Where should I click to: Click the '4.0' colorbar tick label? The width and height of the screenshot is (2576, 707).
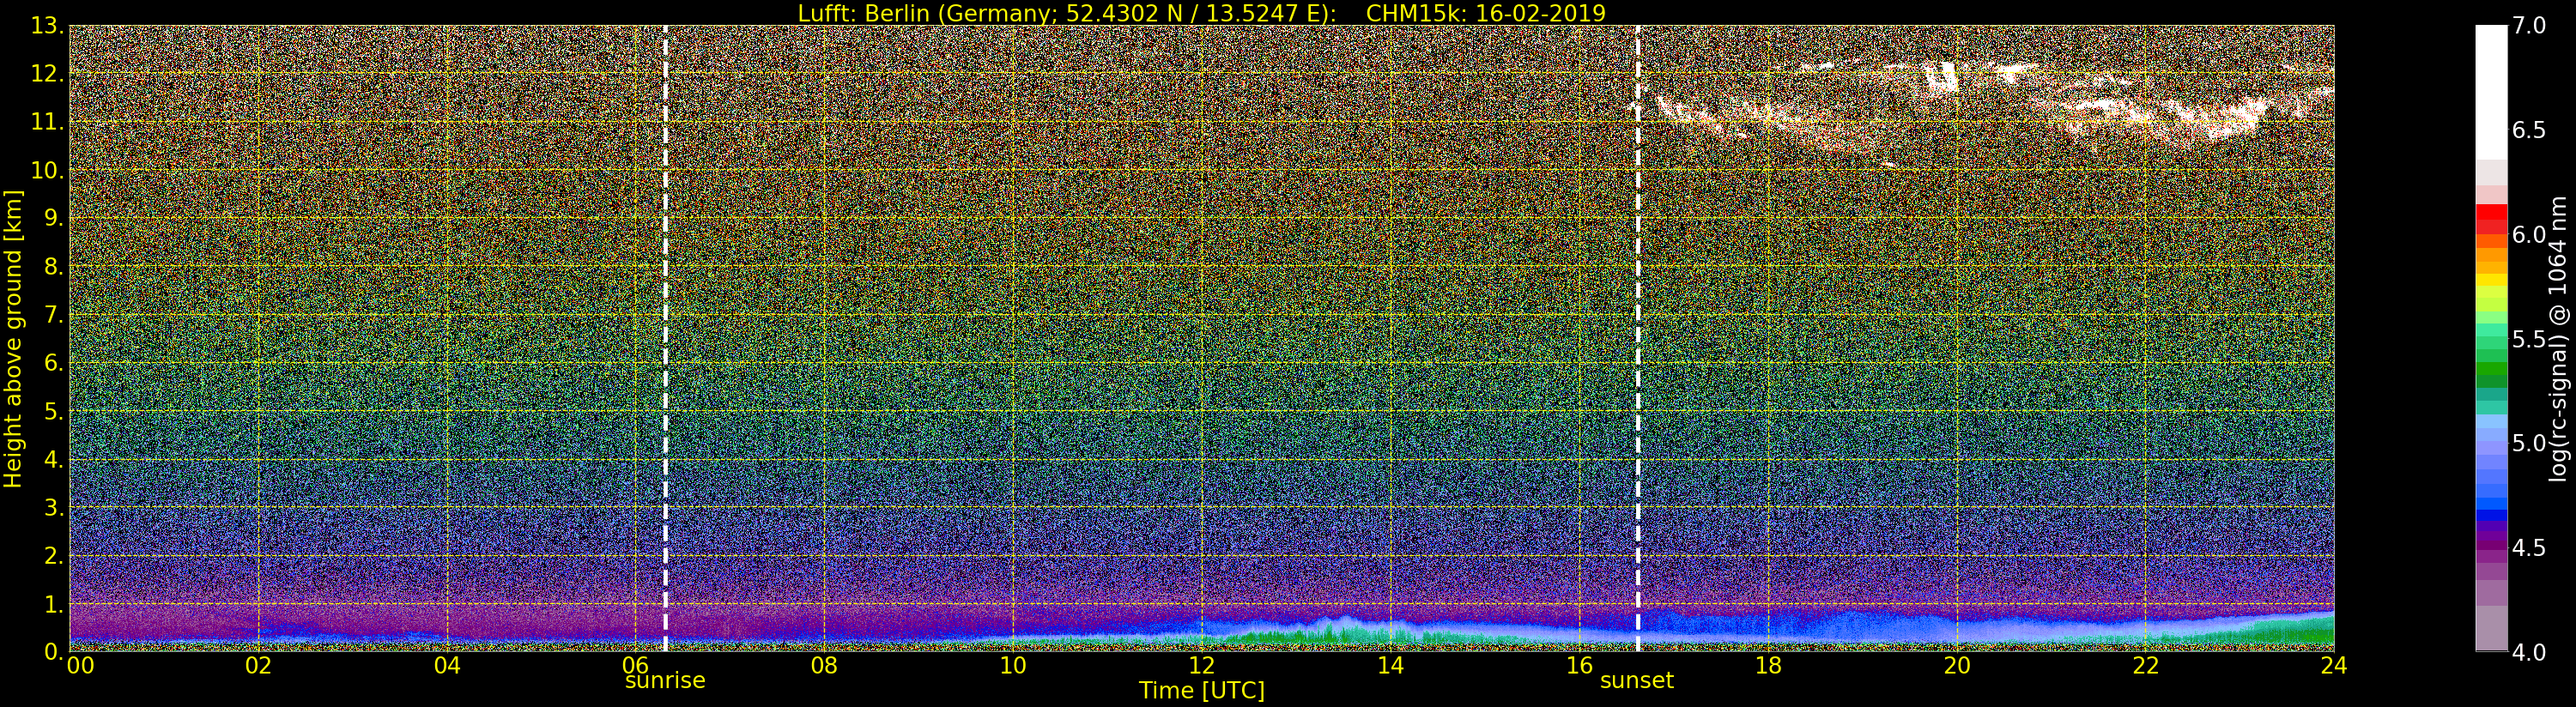coord(2530,652)
